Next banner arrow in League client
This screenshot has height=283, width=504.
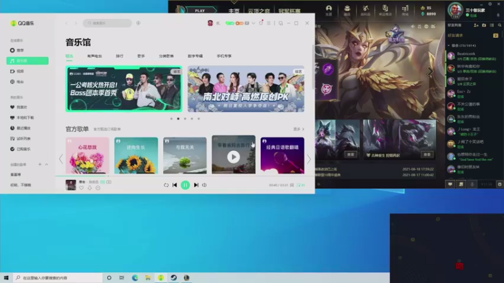pos(430,72)
